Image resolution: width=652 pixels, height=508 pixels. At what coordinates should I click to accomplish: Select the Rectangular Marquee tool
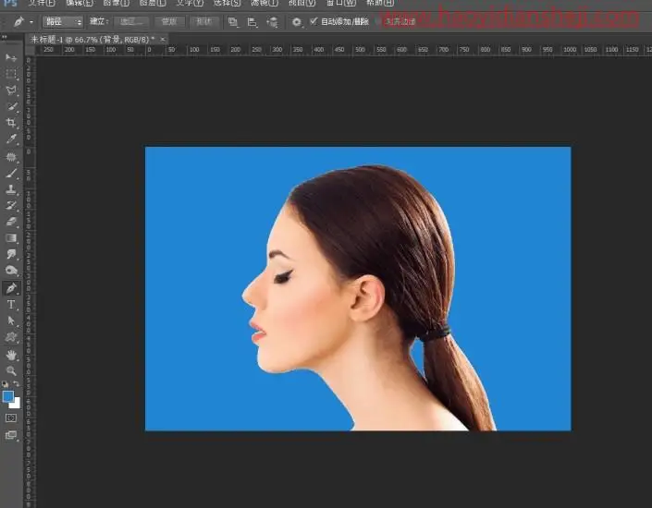[x=11, y=74]
